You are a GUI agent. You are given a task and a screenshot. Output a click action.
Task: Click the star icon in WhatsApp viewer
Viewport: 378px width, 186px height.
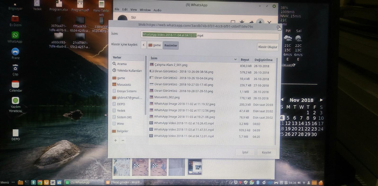point(242,22)
